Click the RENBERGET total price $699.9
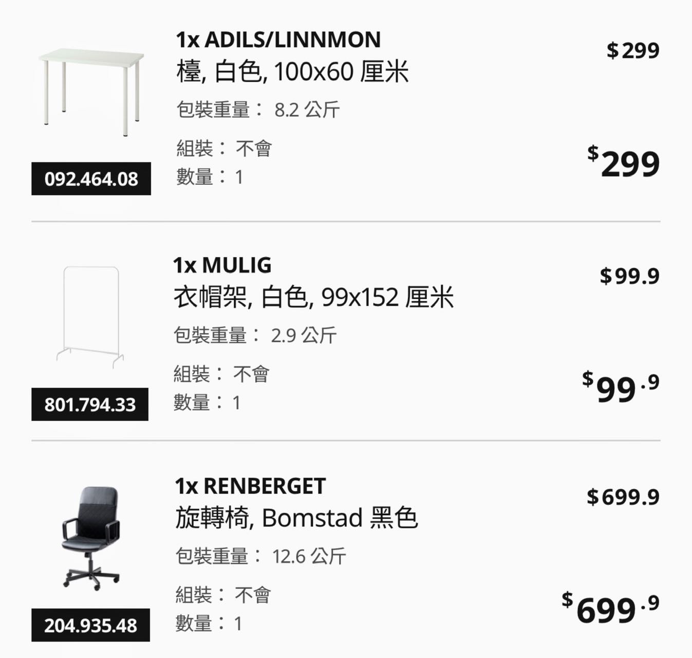Viewport: 692px width, 658px height. click(x=610, y=609)
